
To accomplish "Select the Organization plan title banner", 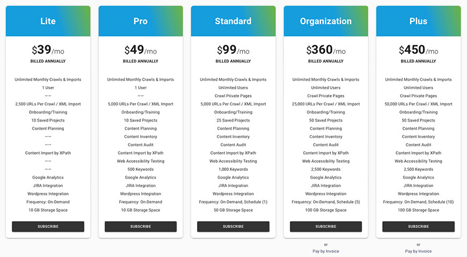I will (x=326, y=21).
